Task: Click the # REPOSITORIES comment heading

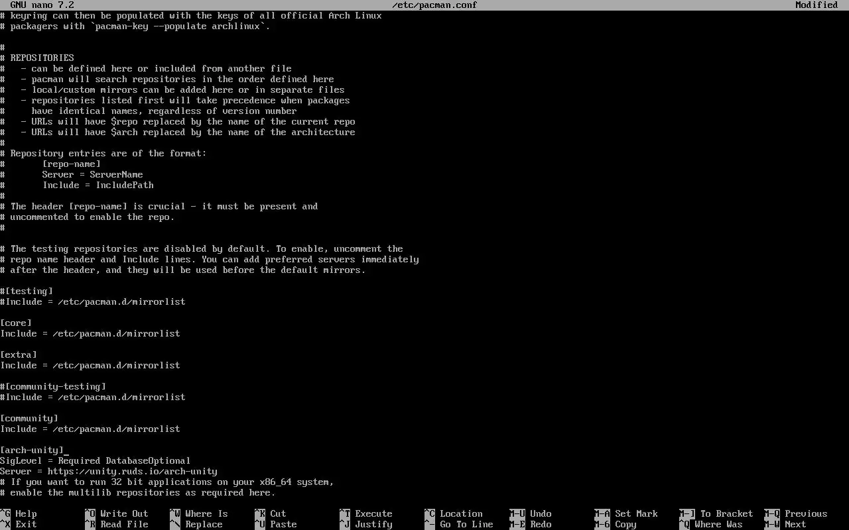Action: click(37, 58)
